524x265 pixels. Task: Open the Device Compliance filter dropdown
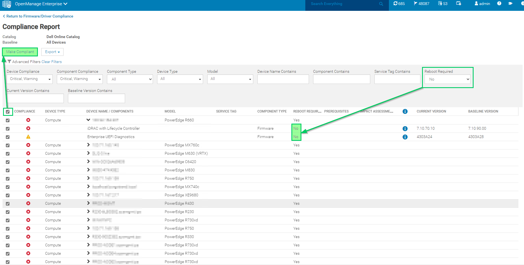[x=30, y=79]
